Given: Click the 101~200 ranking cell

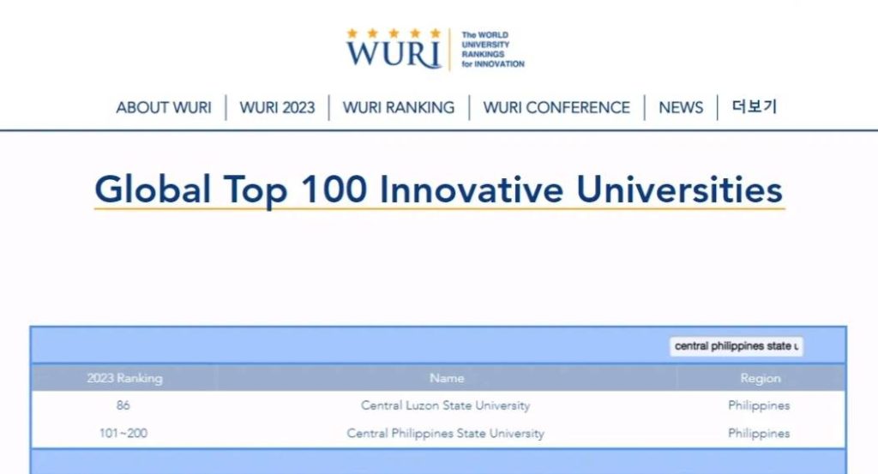Looking at the screenshot, I should [x=123, y=433].
